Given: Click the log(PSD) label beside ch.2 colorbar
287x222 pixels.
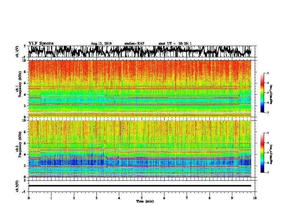Looking at the screenshot, I should coord(271,154).
